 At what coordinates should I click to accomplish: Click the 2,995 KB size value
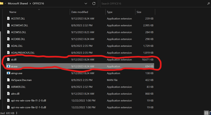click(148, 25)
